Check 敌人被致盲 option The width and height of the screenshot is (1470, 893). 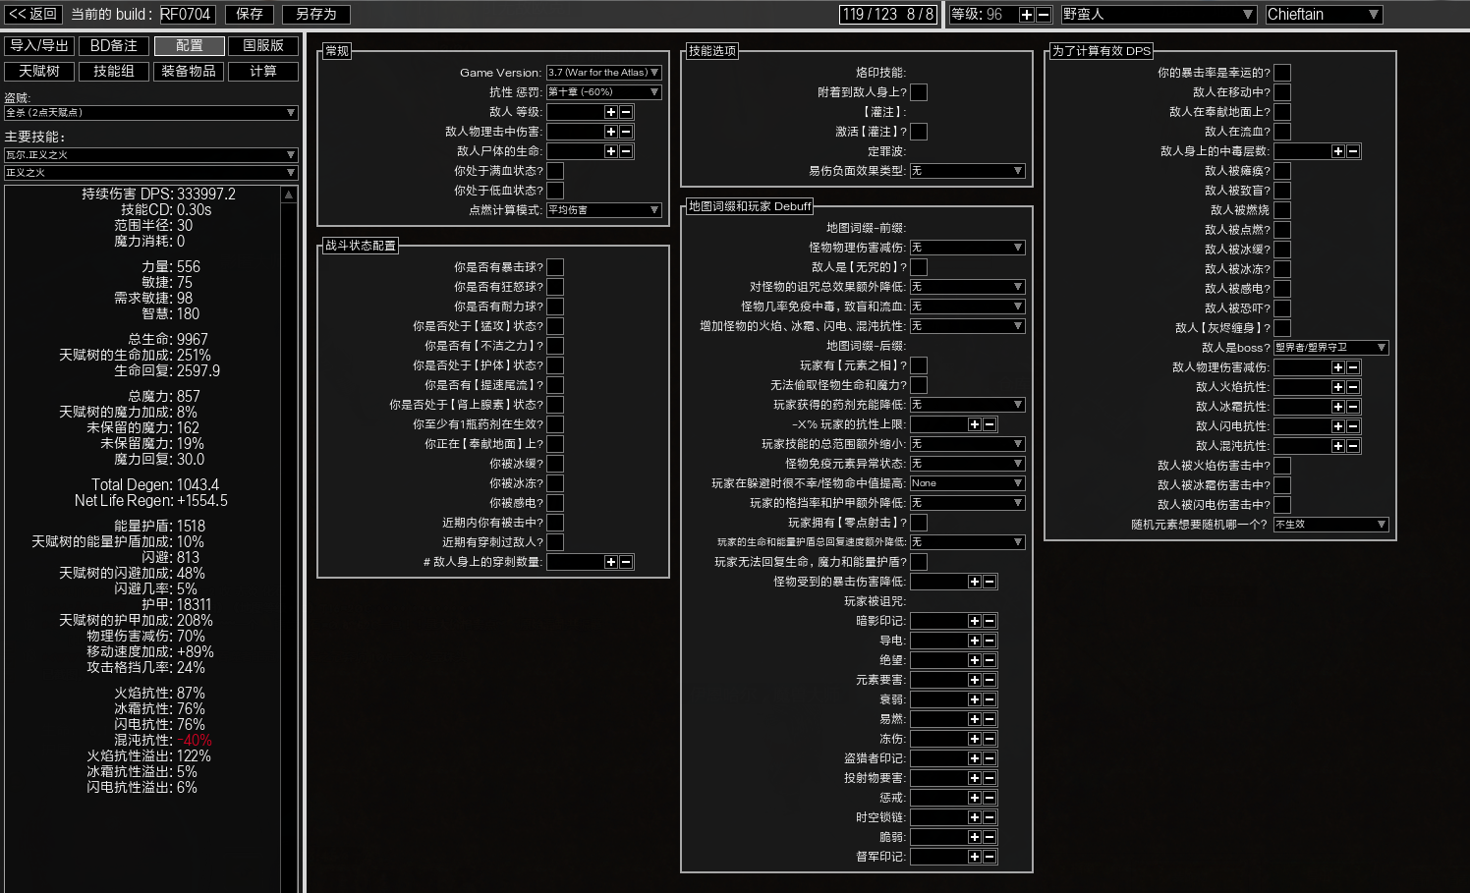[1282, 191]
